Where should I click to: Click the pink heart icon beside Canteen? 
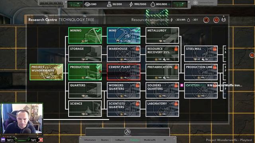[182, 85]
